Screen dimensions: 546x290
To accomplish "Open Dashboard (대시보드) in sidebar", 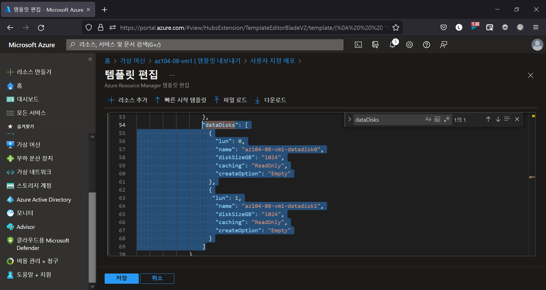I will click(x=22, y=99).
